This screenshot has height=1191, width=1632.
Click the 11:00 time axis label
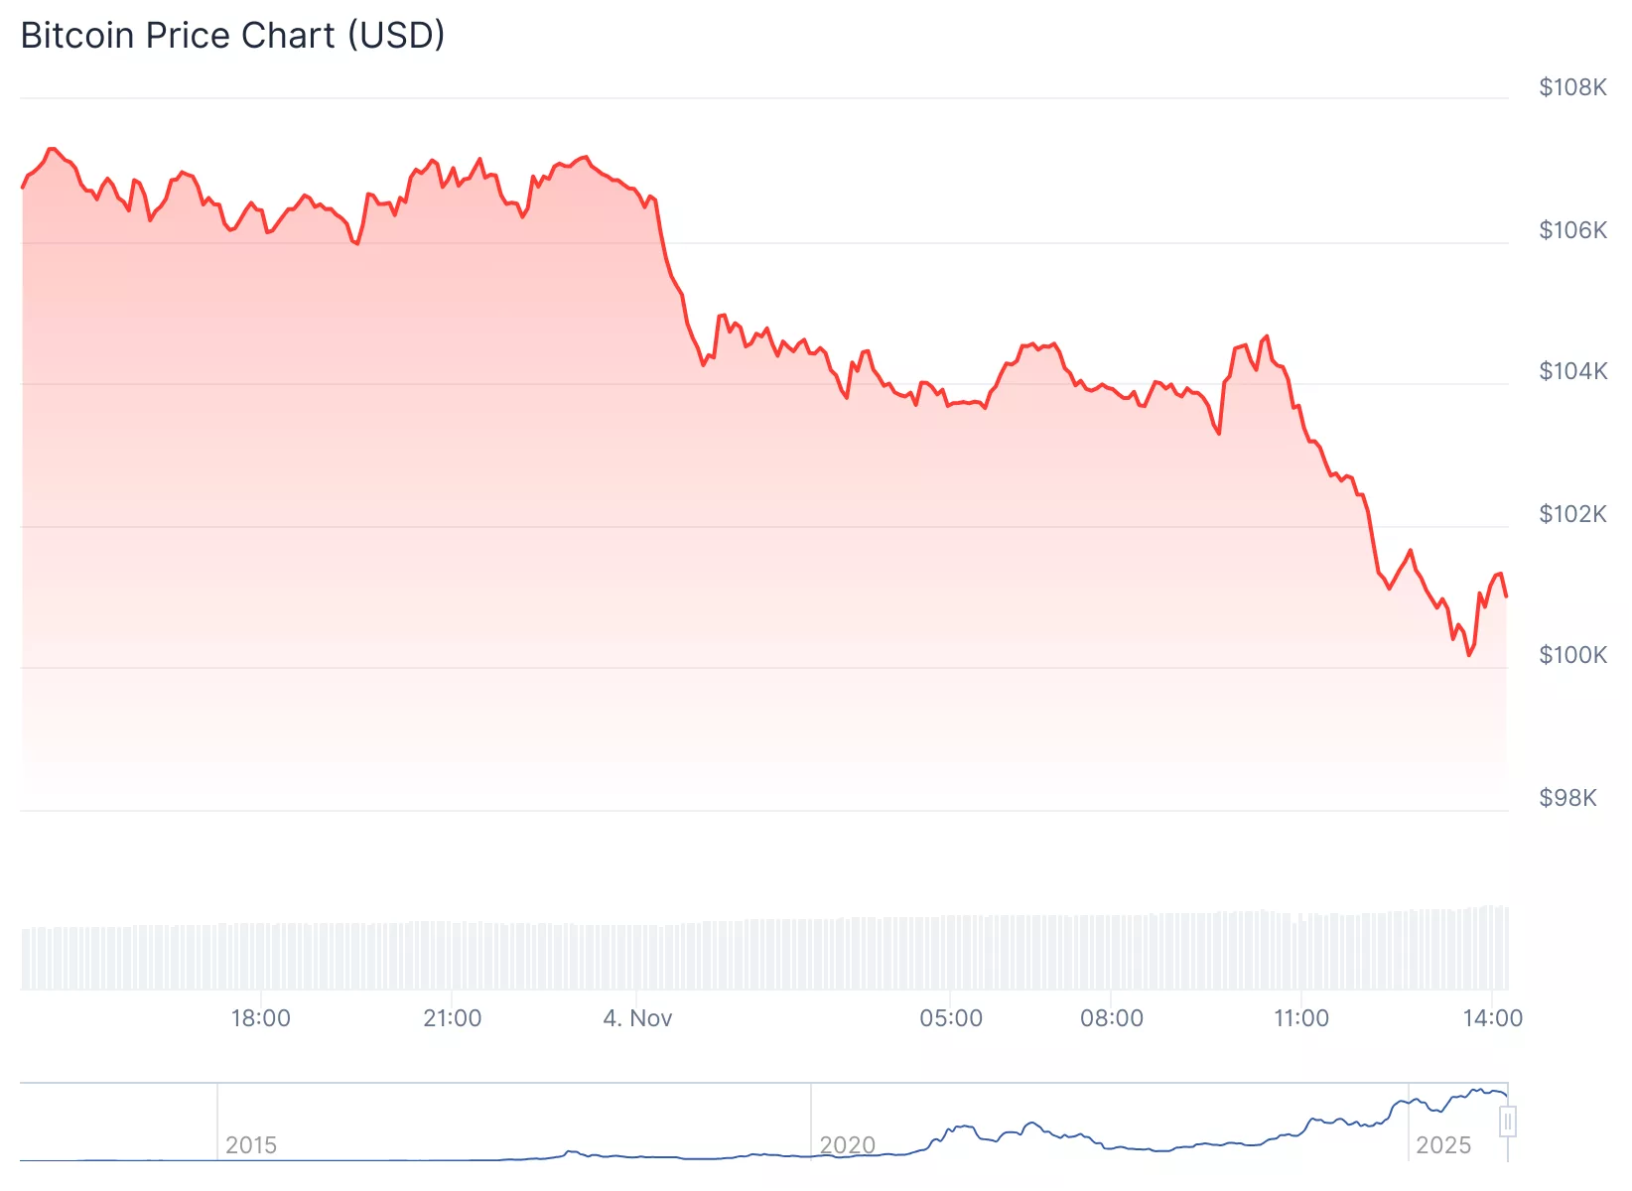[1300, 1018]
